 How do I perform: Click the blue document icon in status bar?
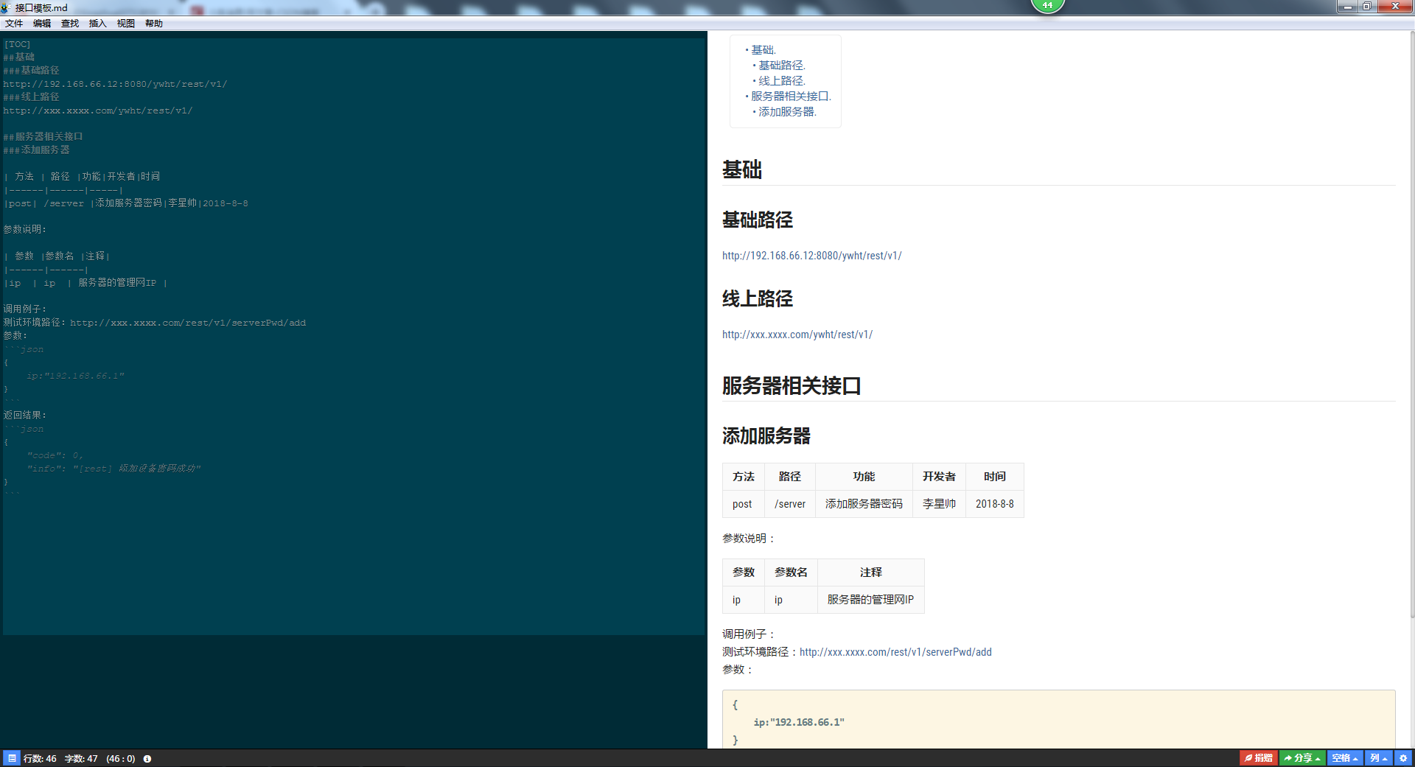(12, 758)
